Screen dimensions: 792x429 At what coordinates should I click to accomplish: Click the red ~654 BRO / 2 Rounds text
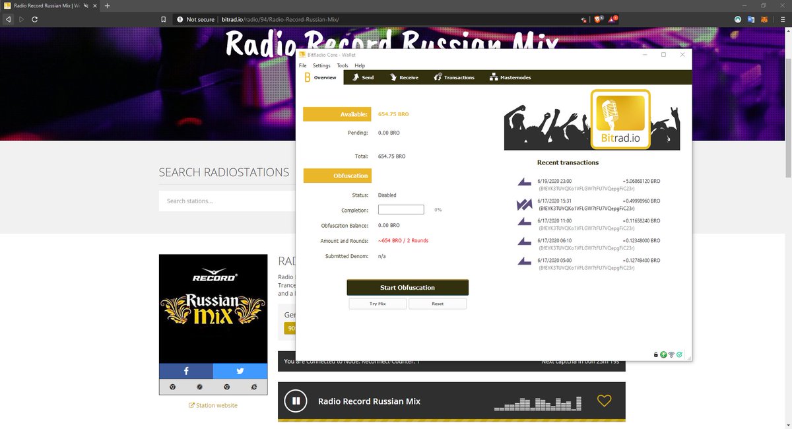click(403, 241)
